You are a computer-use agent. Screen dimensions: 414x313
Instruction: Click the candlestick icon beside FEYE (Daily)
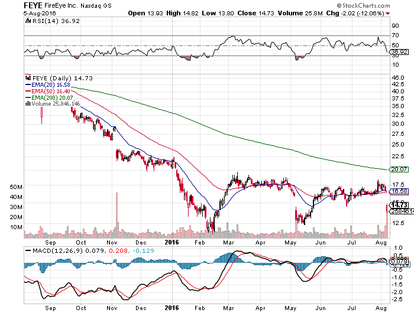click(x=28, y=78)
